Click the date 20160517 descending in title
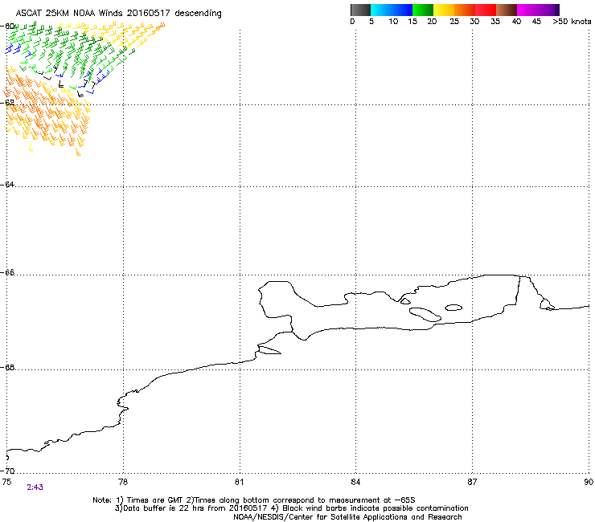 [174, 14]
